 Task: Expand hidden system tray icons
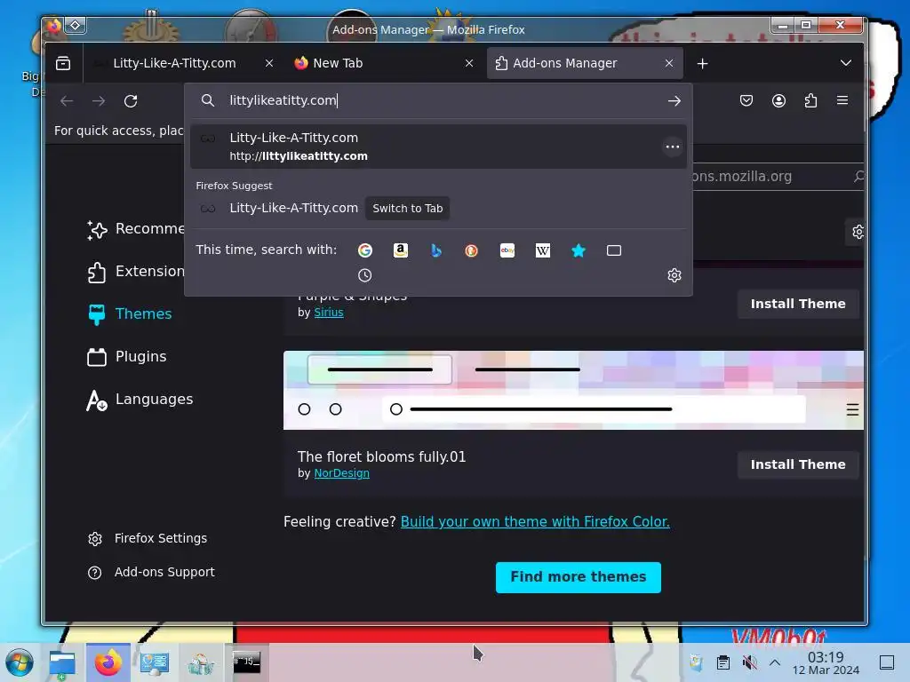775,662
